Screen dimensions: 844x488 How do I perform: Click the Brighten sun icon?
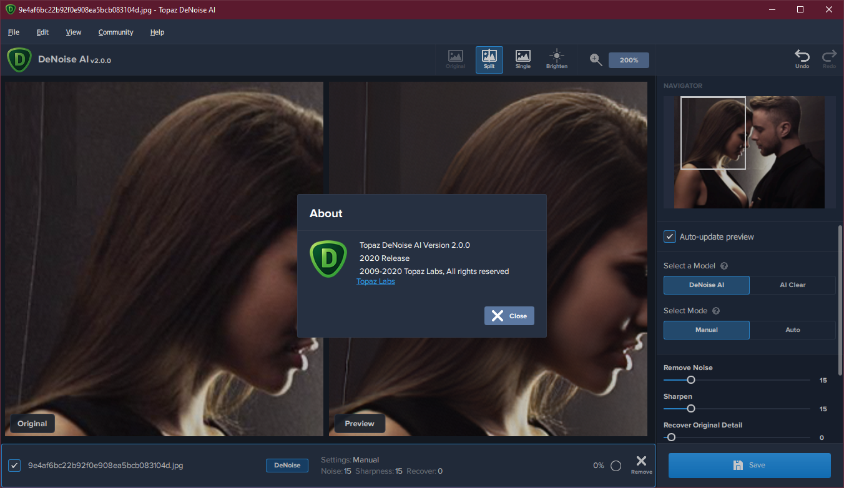(557, 59)
